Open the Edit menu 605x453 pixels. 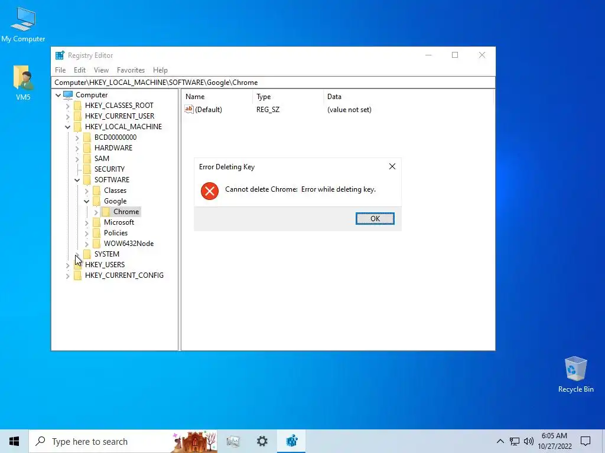(x=80, y=70)
